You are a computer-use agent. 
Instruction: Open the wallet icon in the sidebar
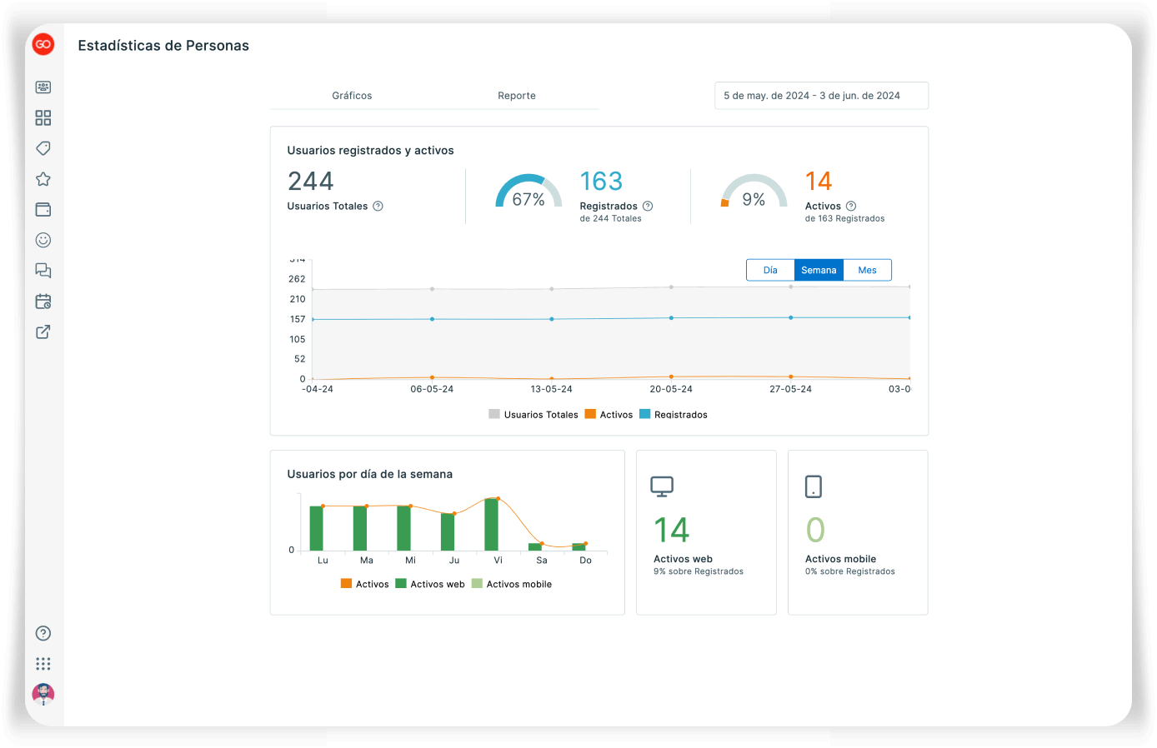[43, 210]
